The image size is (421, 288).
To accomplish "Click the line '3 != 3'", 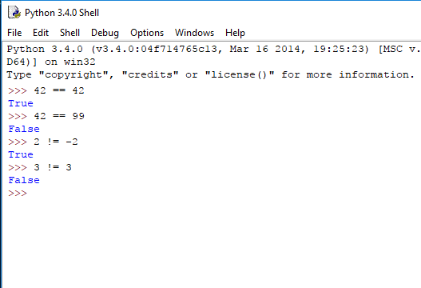I will tap(53, 167).
